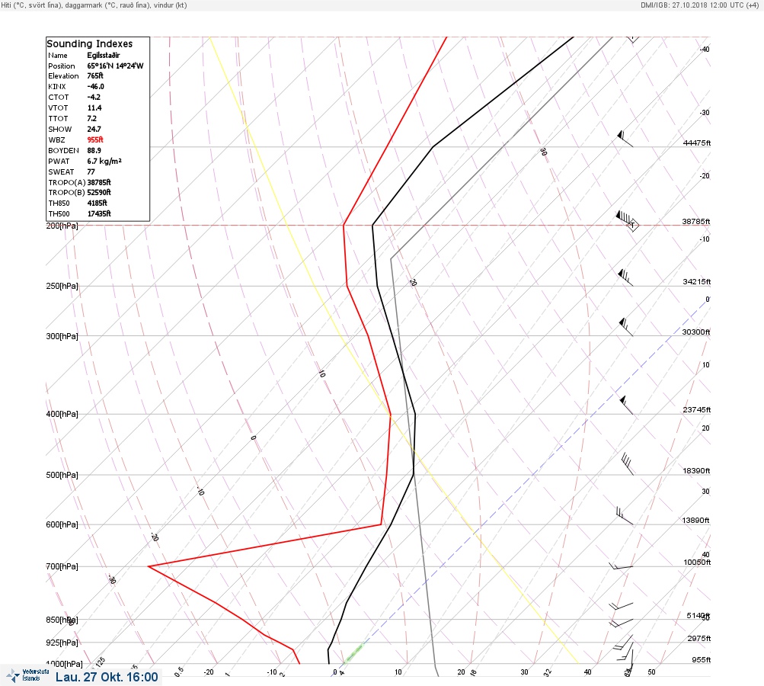Click the '13890ft' height label
This screenshot has width=764, height=686.
pos(695,521)
